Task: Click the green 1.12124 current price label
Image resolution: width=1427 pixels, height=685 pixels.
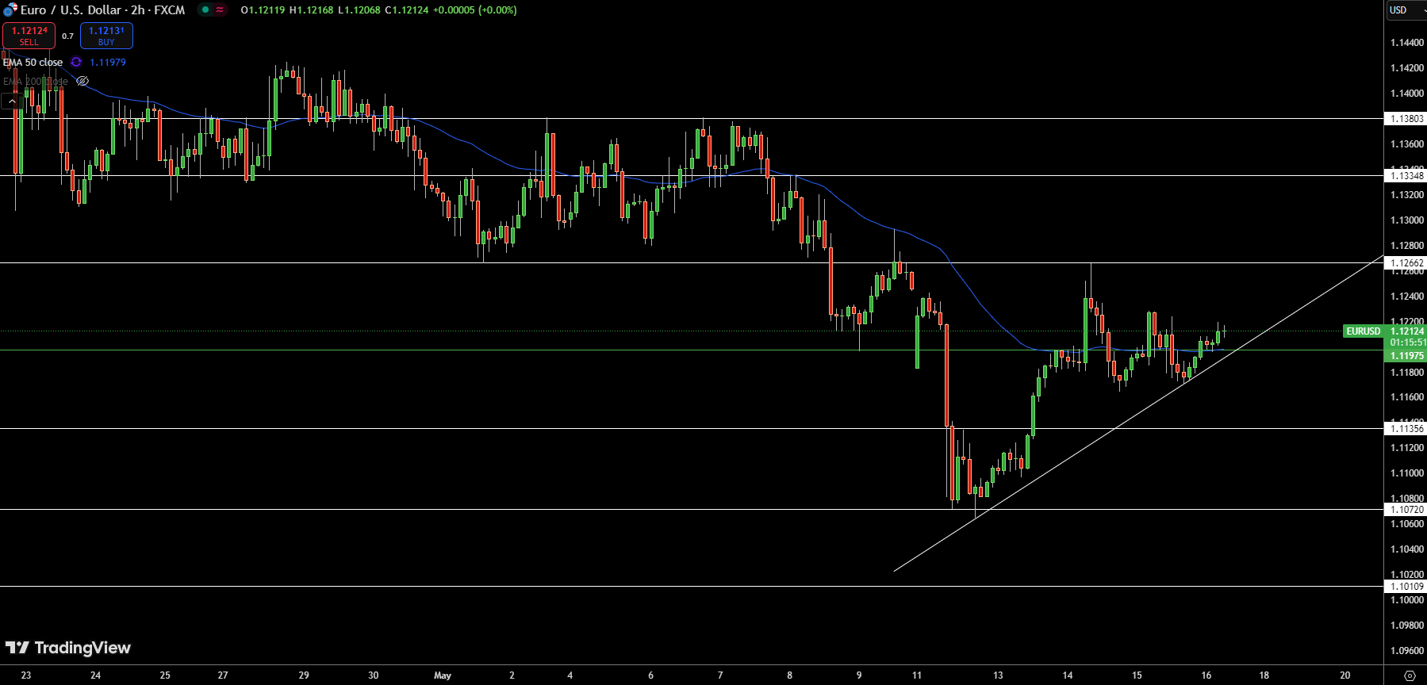Action: (x=1406, y=331)
